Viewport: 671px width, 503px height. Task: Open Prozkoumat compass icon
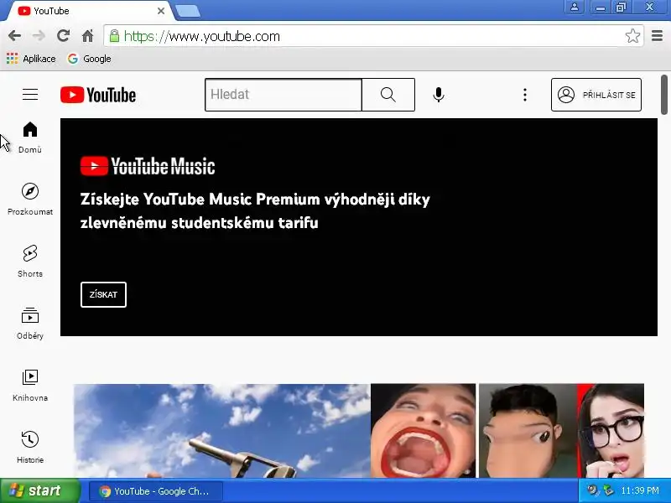(30, 191)
